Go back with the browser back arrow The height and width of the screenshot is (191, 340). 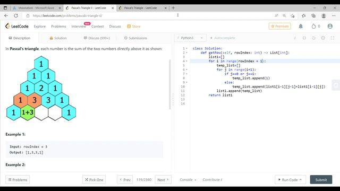6,15
